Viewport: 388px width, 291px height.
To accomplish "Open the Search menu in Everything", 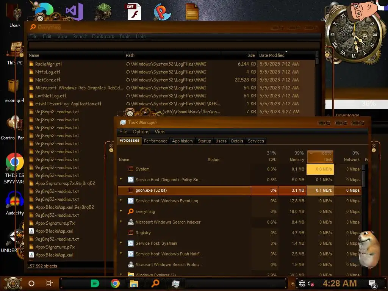I will coord(80,37).
